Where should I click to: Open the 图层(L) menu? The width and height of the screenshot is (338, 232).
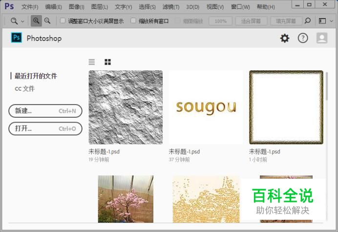click(100, 7)
